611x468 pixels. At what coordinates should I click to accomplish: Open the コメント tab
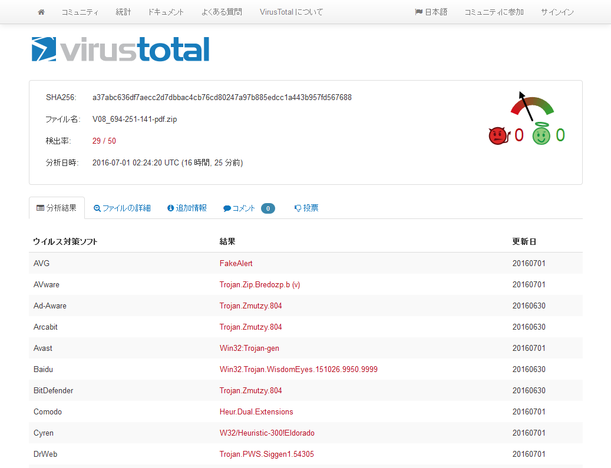coord(249,208)
